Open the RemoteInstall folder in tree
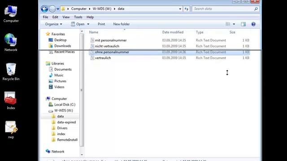This screenshot has height=161, width=287. (x=67, y=140)
